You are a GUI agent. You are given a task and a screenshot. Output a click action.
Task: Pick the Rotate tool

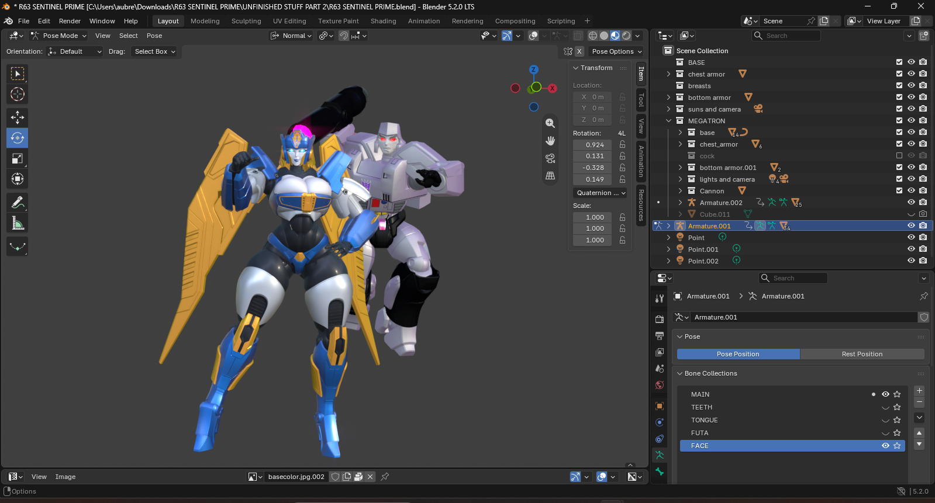18,138
